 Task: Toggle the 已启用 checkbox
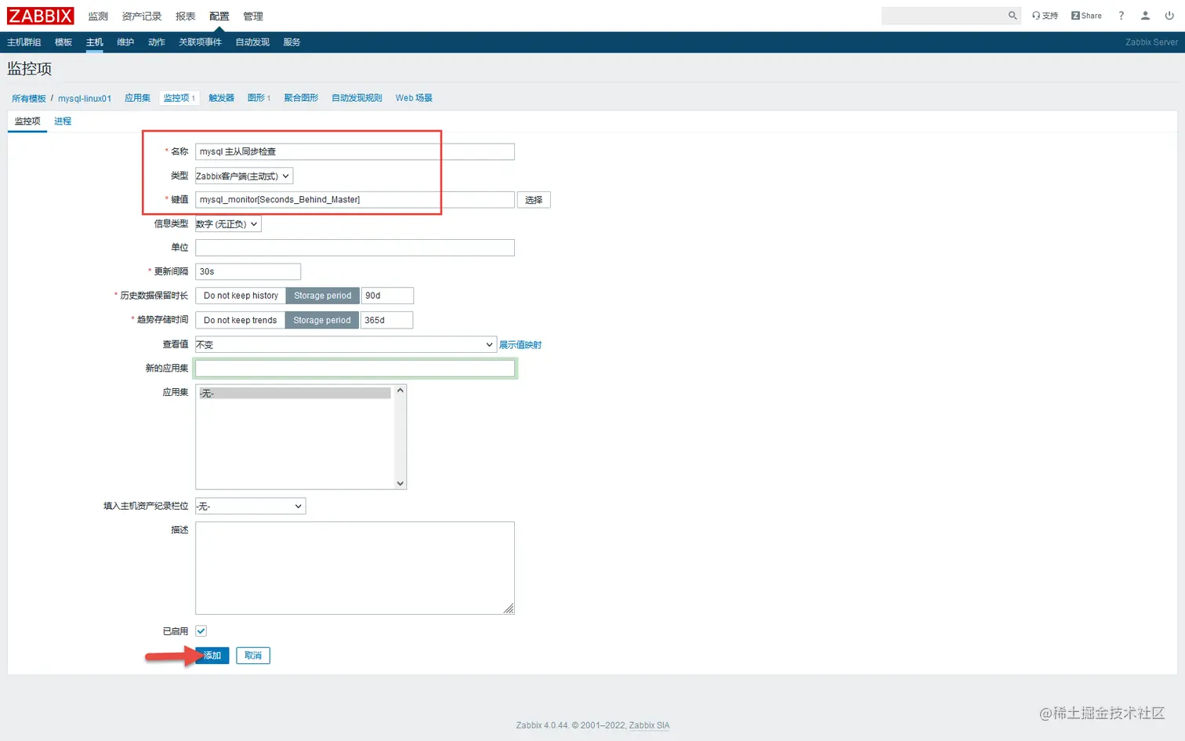201,631
